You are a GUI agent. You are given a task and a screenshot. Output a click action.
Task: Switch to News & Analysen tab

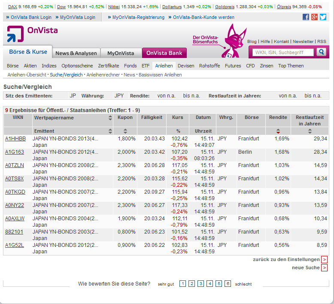(x=76, y=53)
